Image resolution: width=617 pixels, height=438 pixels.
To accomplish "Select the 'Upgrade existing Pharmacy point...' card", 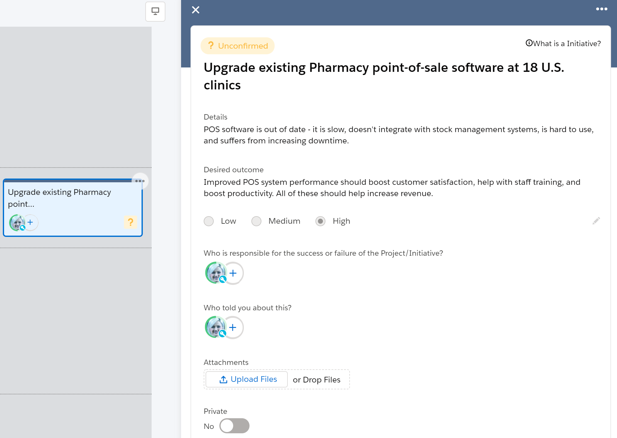I will [x=73, y=208].
